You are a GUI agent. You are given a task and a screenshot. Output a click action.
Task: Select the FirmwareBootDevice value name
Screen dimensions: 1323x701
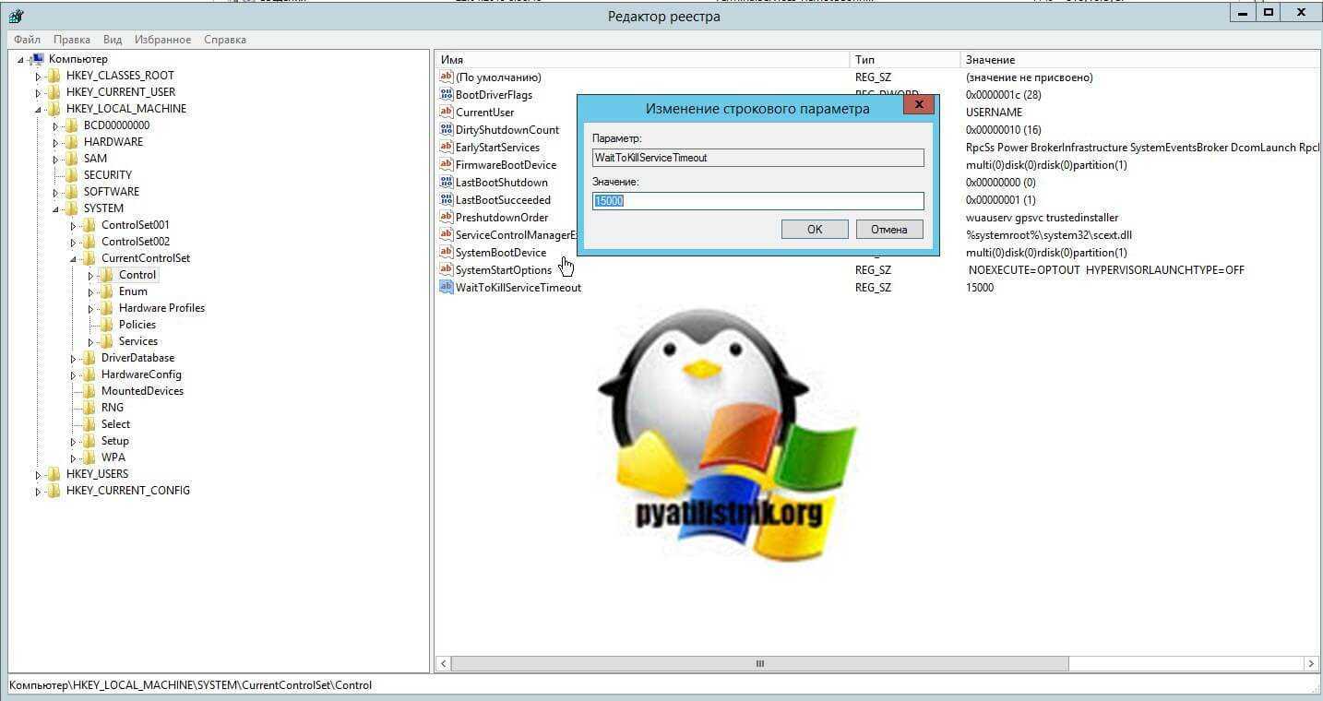(507, 165)
